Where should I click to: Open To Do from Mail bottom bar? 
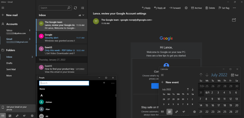tap(24, 115)
